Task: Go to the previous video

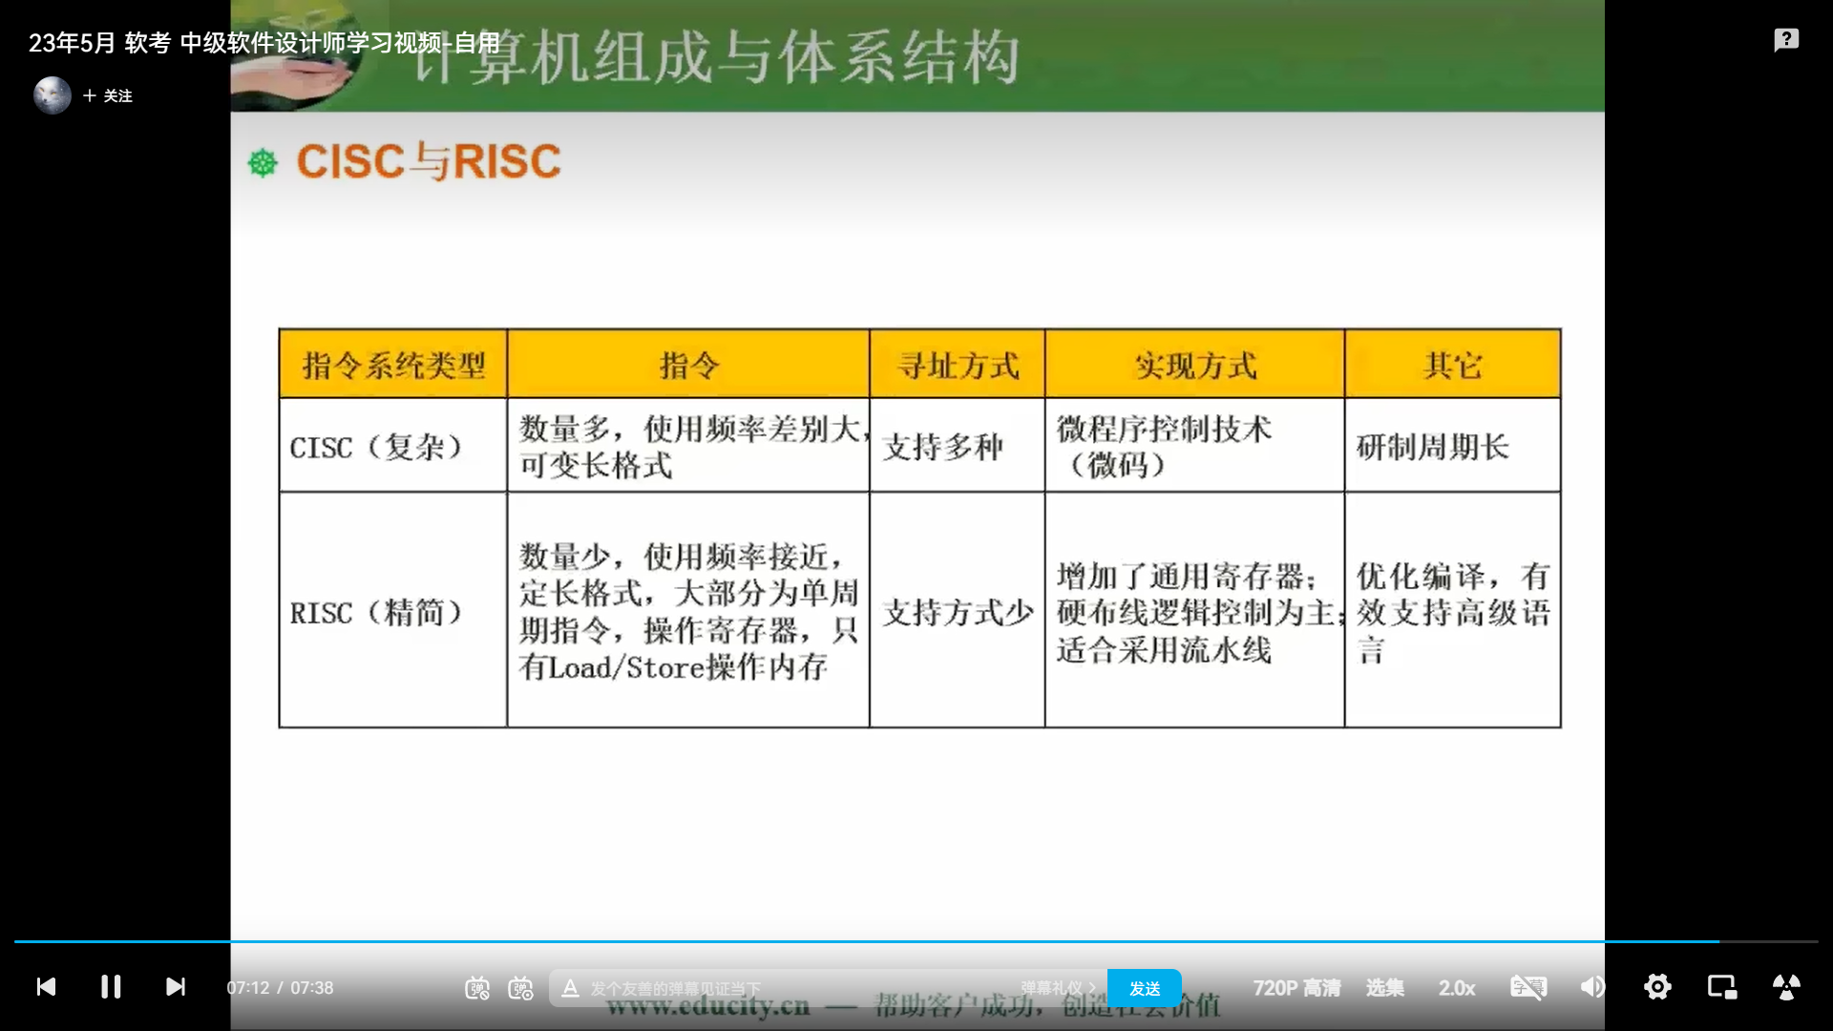Action: click(x=46, y=987)
